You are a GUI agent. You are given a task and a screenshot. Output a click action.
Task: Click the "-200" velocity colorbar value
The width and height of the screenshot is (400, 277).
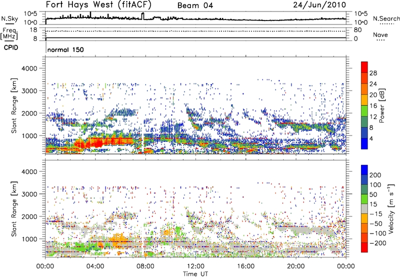(x=378, y=243)
